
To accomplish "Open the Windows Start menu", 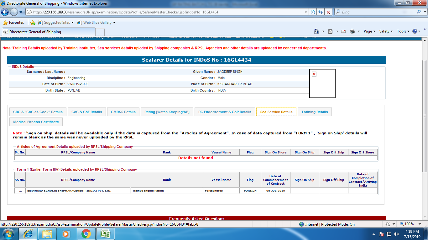I will (x=8, y=234).
